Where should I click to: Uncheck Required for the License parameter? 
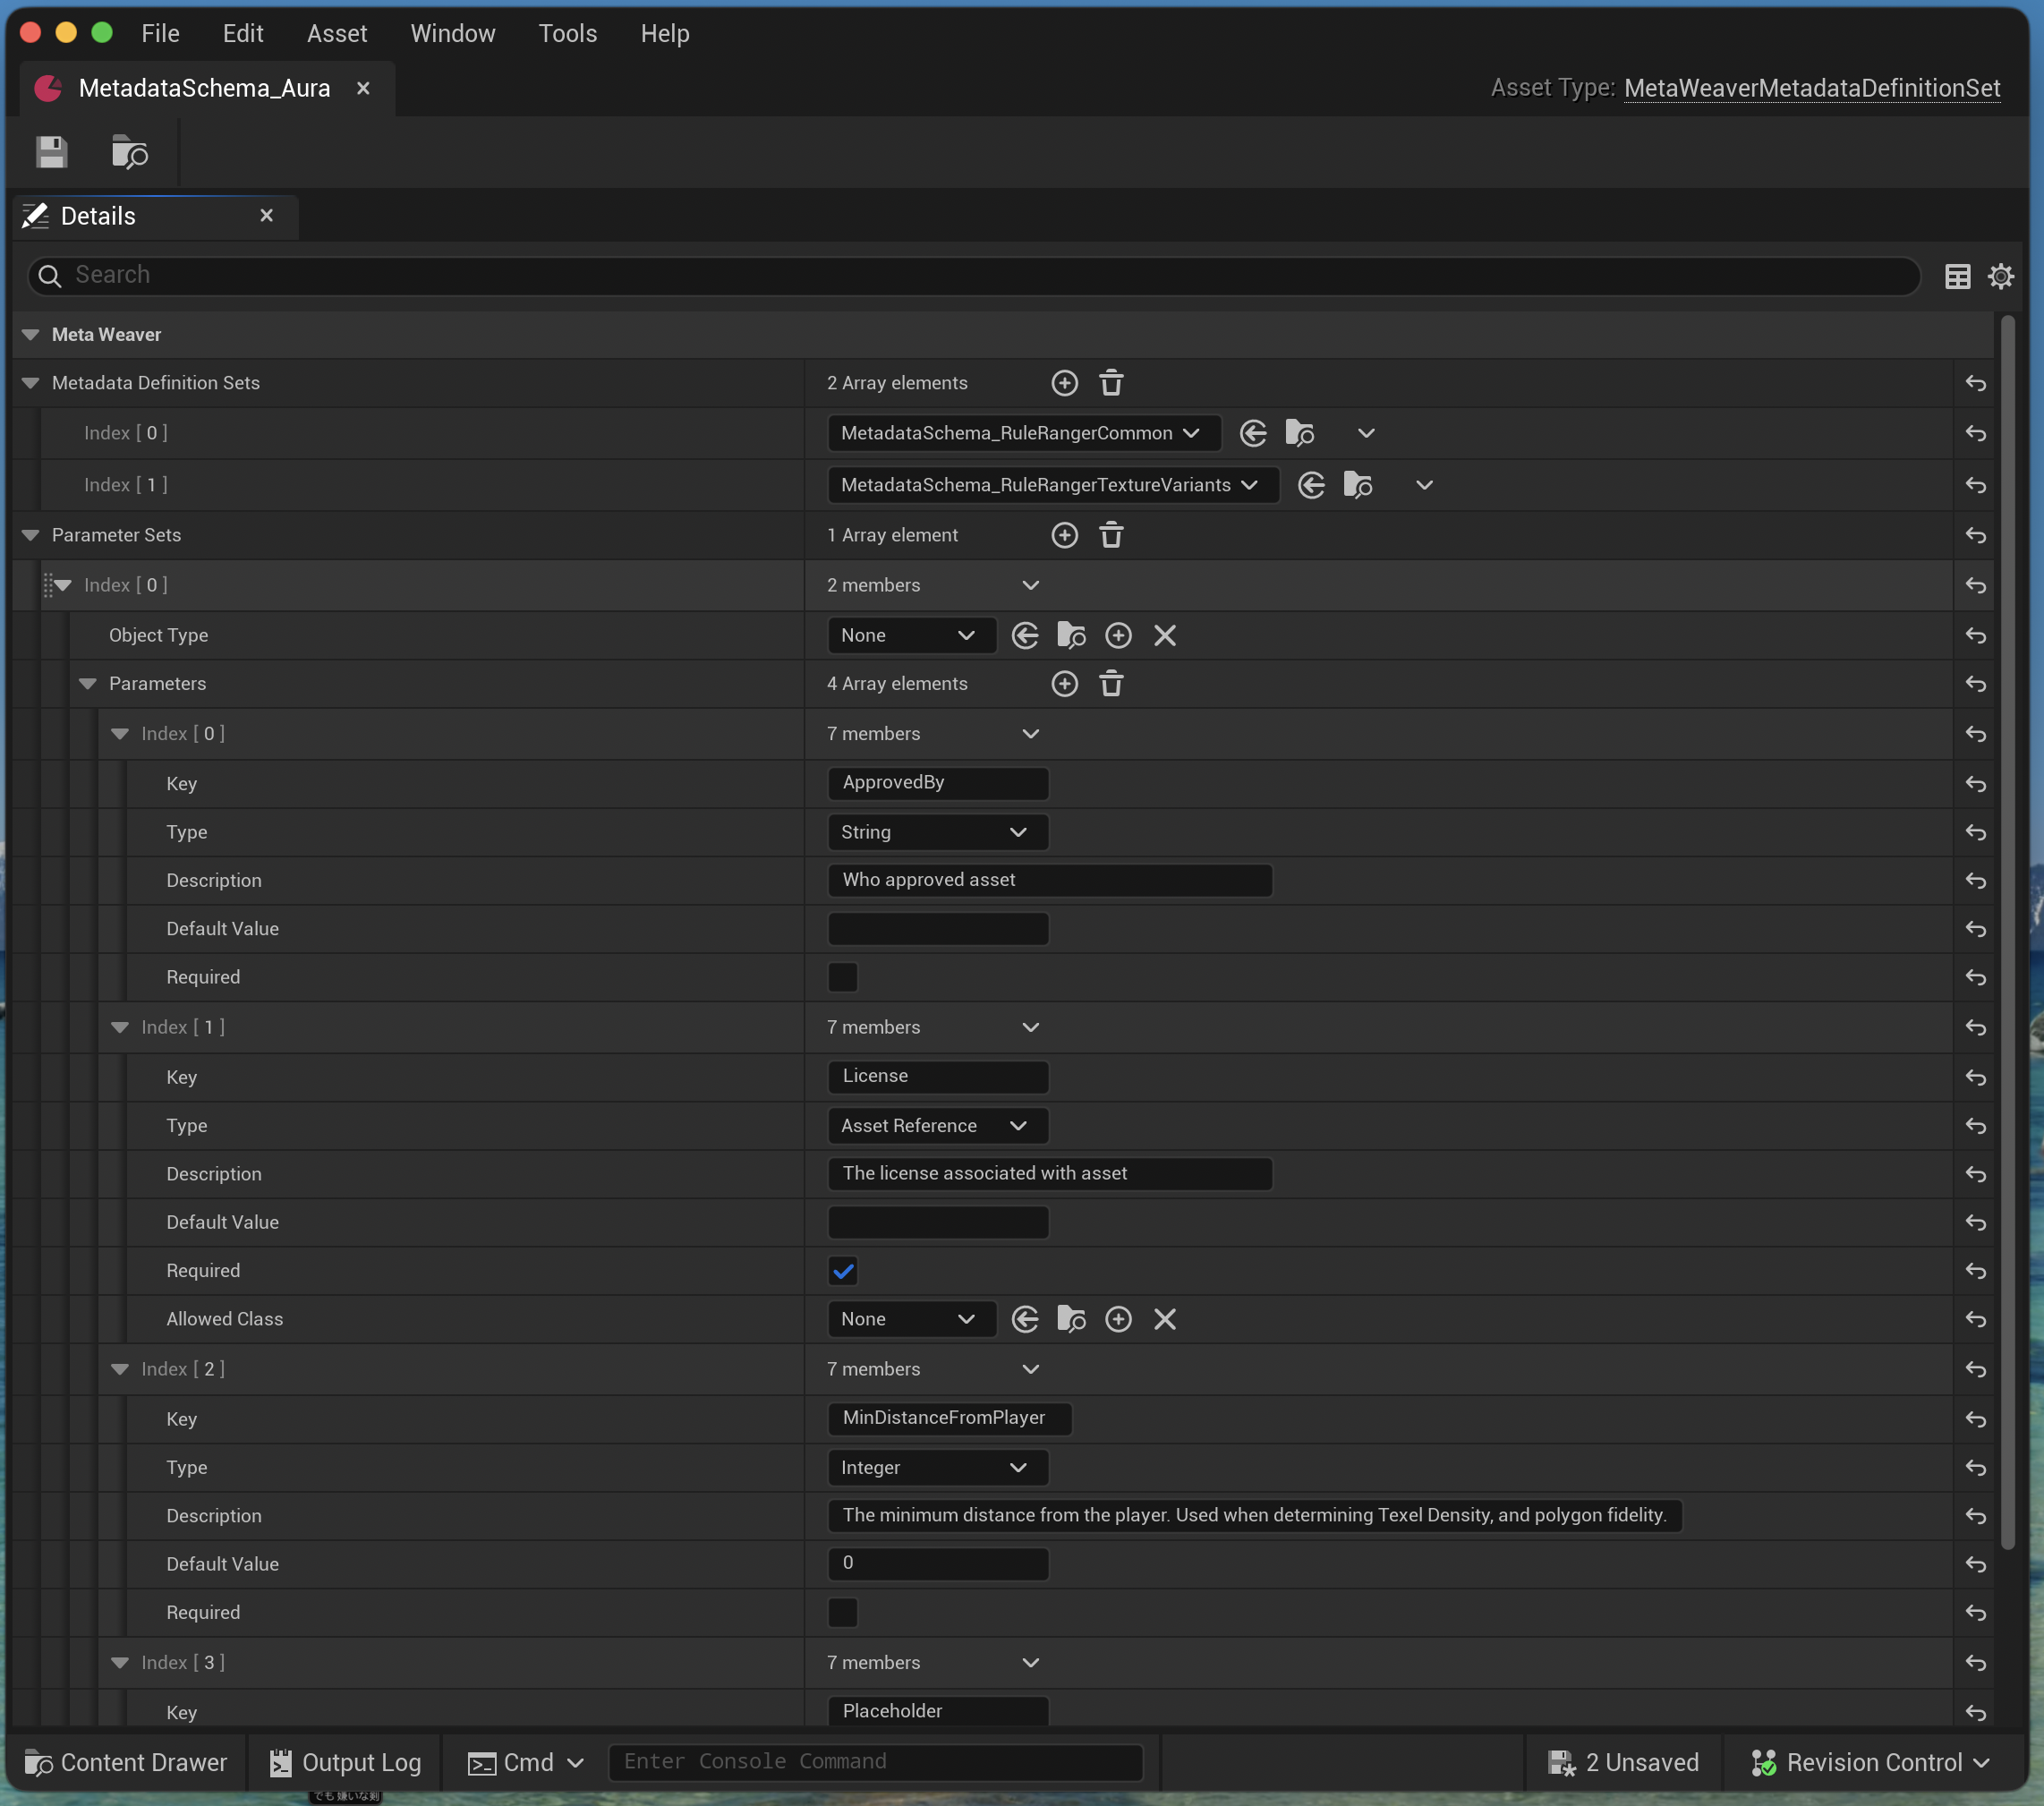(842, 1271)
